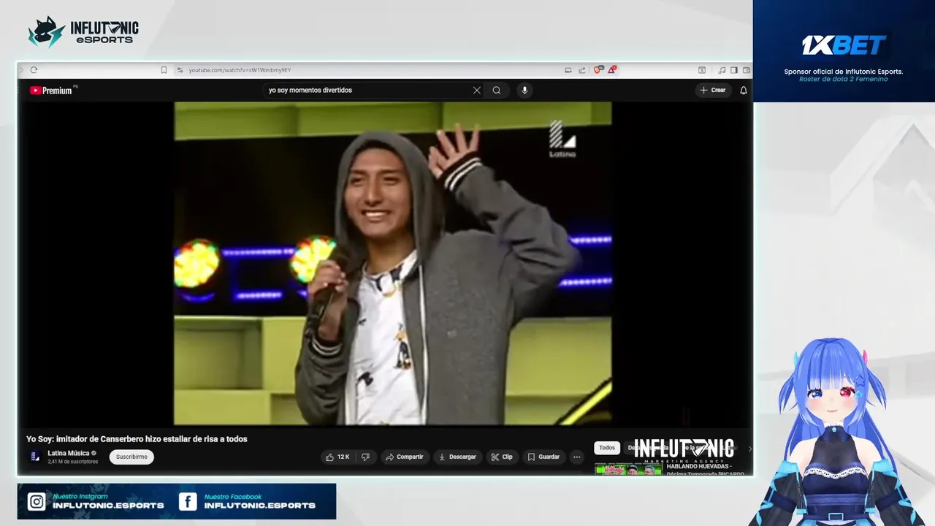The width and height of the screenshot is (935, 526).
Task: Select the youtube.com address bar URL
Action: 240,70
